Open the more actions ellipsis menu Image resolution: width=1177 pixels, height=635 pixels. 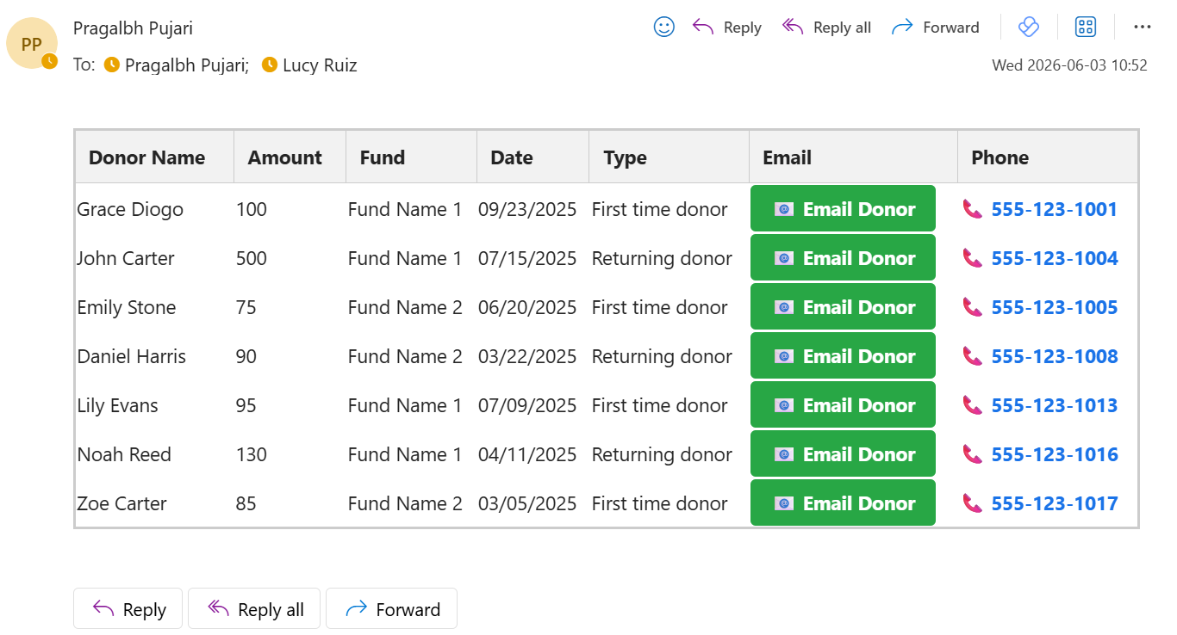(1143, 27)
